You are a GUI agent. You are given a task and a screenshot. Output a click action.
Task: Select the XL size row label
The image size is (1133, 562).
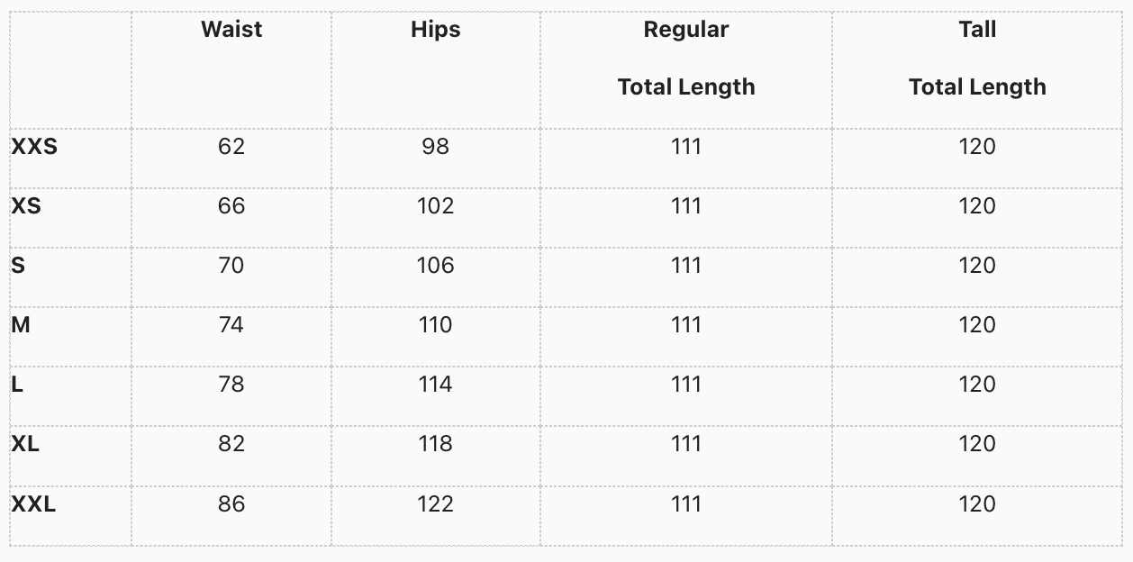(x=25, y=444)
